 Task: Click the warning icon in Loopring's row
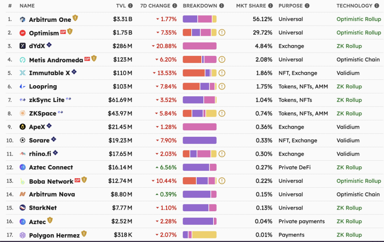(x=222, y=86)
